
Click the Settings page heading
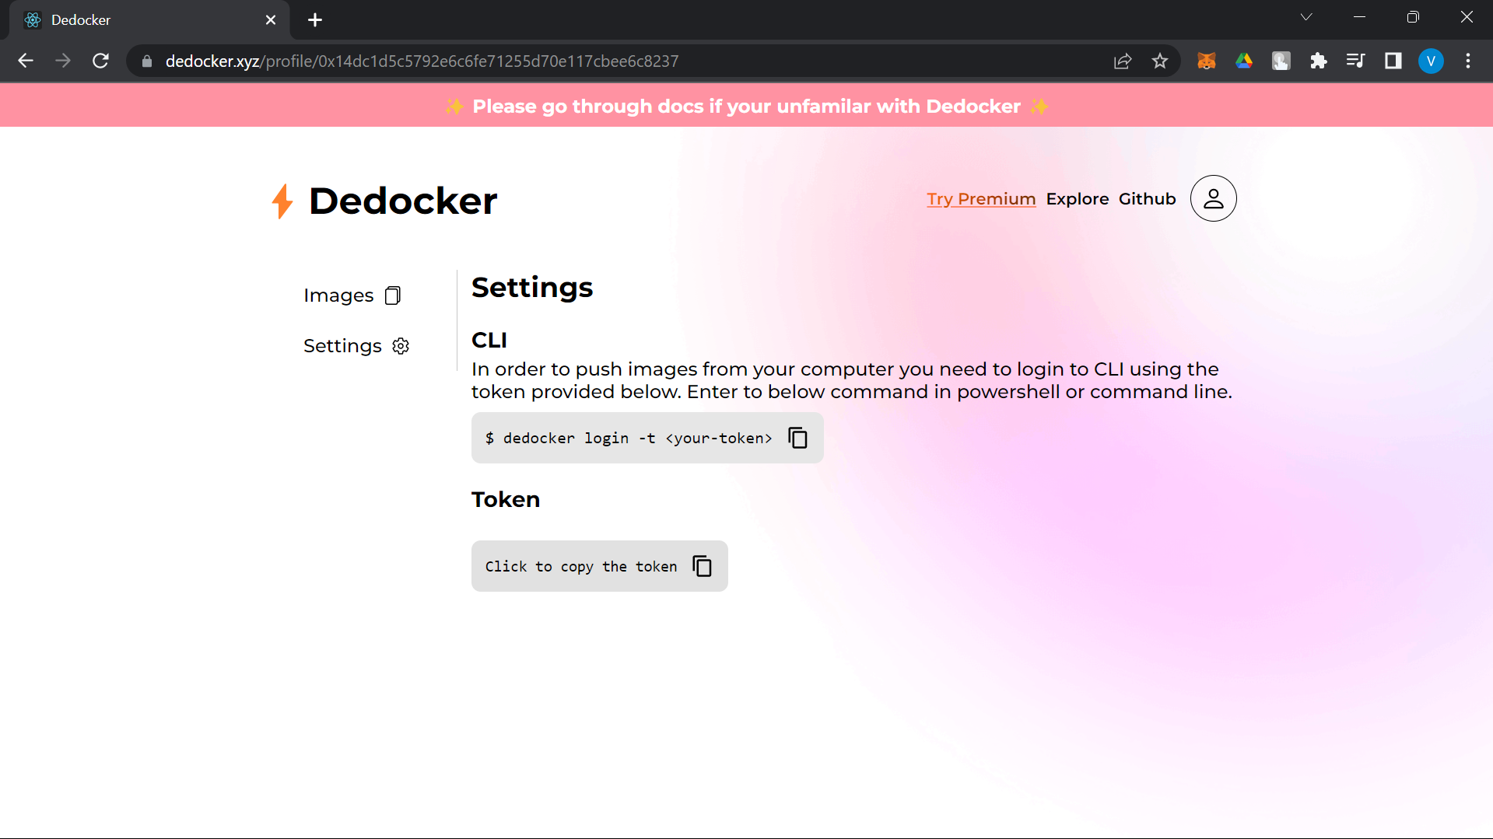532,288
